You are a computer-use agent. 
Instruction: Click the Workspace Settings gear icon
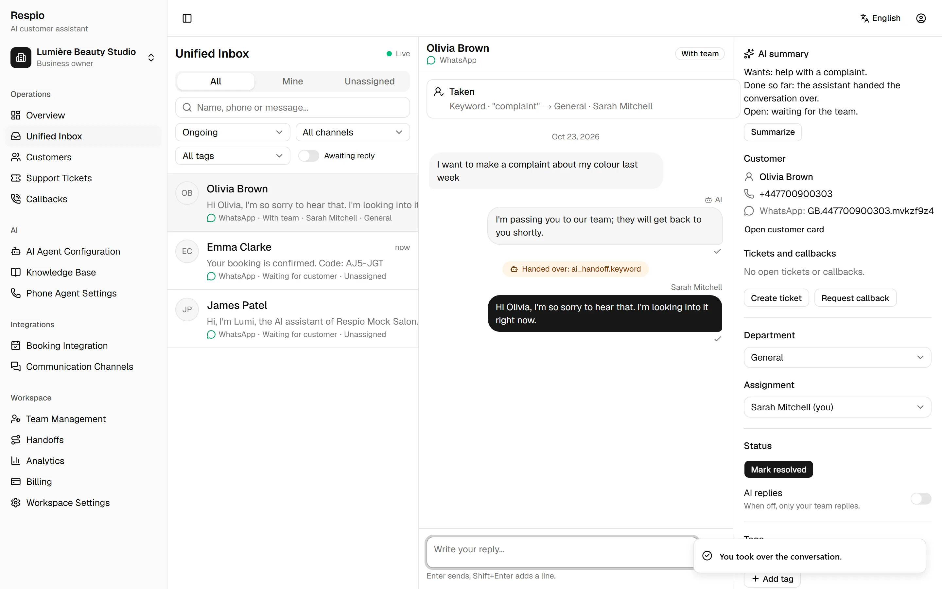(x=16, y=503)
